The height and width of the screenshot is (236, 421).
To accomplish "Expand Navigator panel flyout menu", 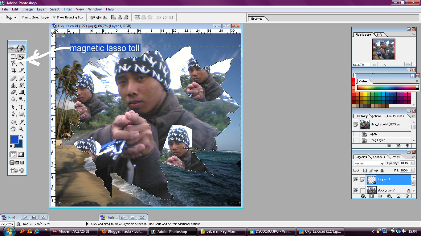I will 413,34.
